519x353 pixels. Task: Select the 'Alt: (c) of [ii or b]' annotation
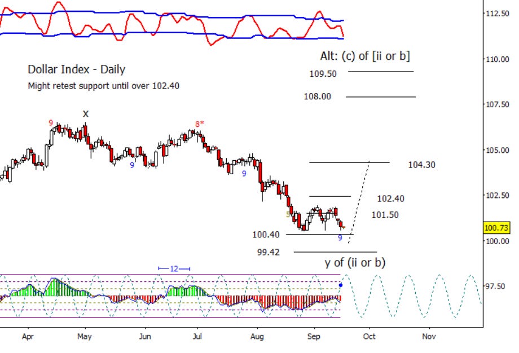(365, 56)
